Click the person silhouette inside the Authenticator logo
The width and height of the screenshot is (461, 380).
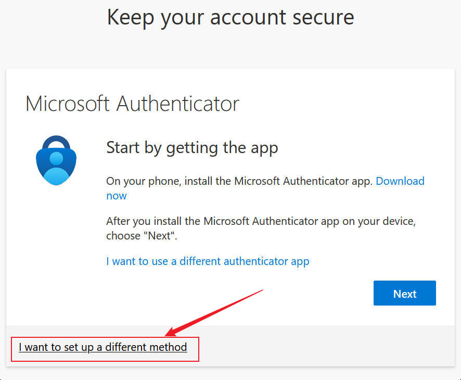pyautogui.click(x=56, y=168)
